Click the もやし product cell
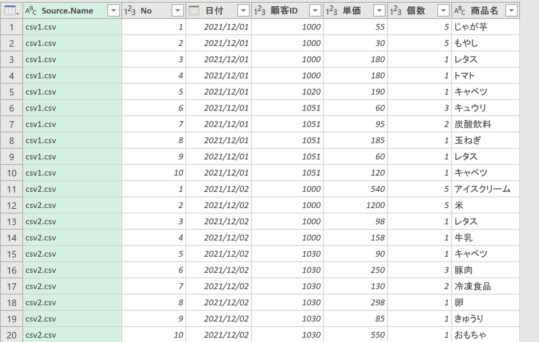This screenshot has width=539, height=342. click(x=485, y=43)
